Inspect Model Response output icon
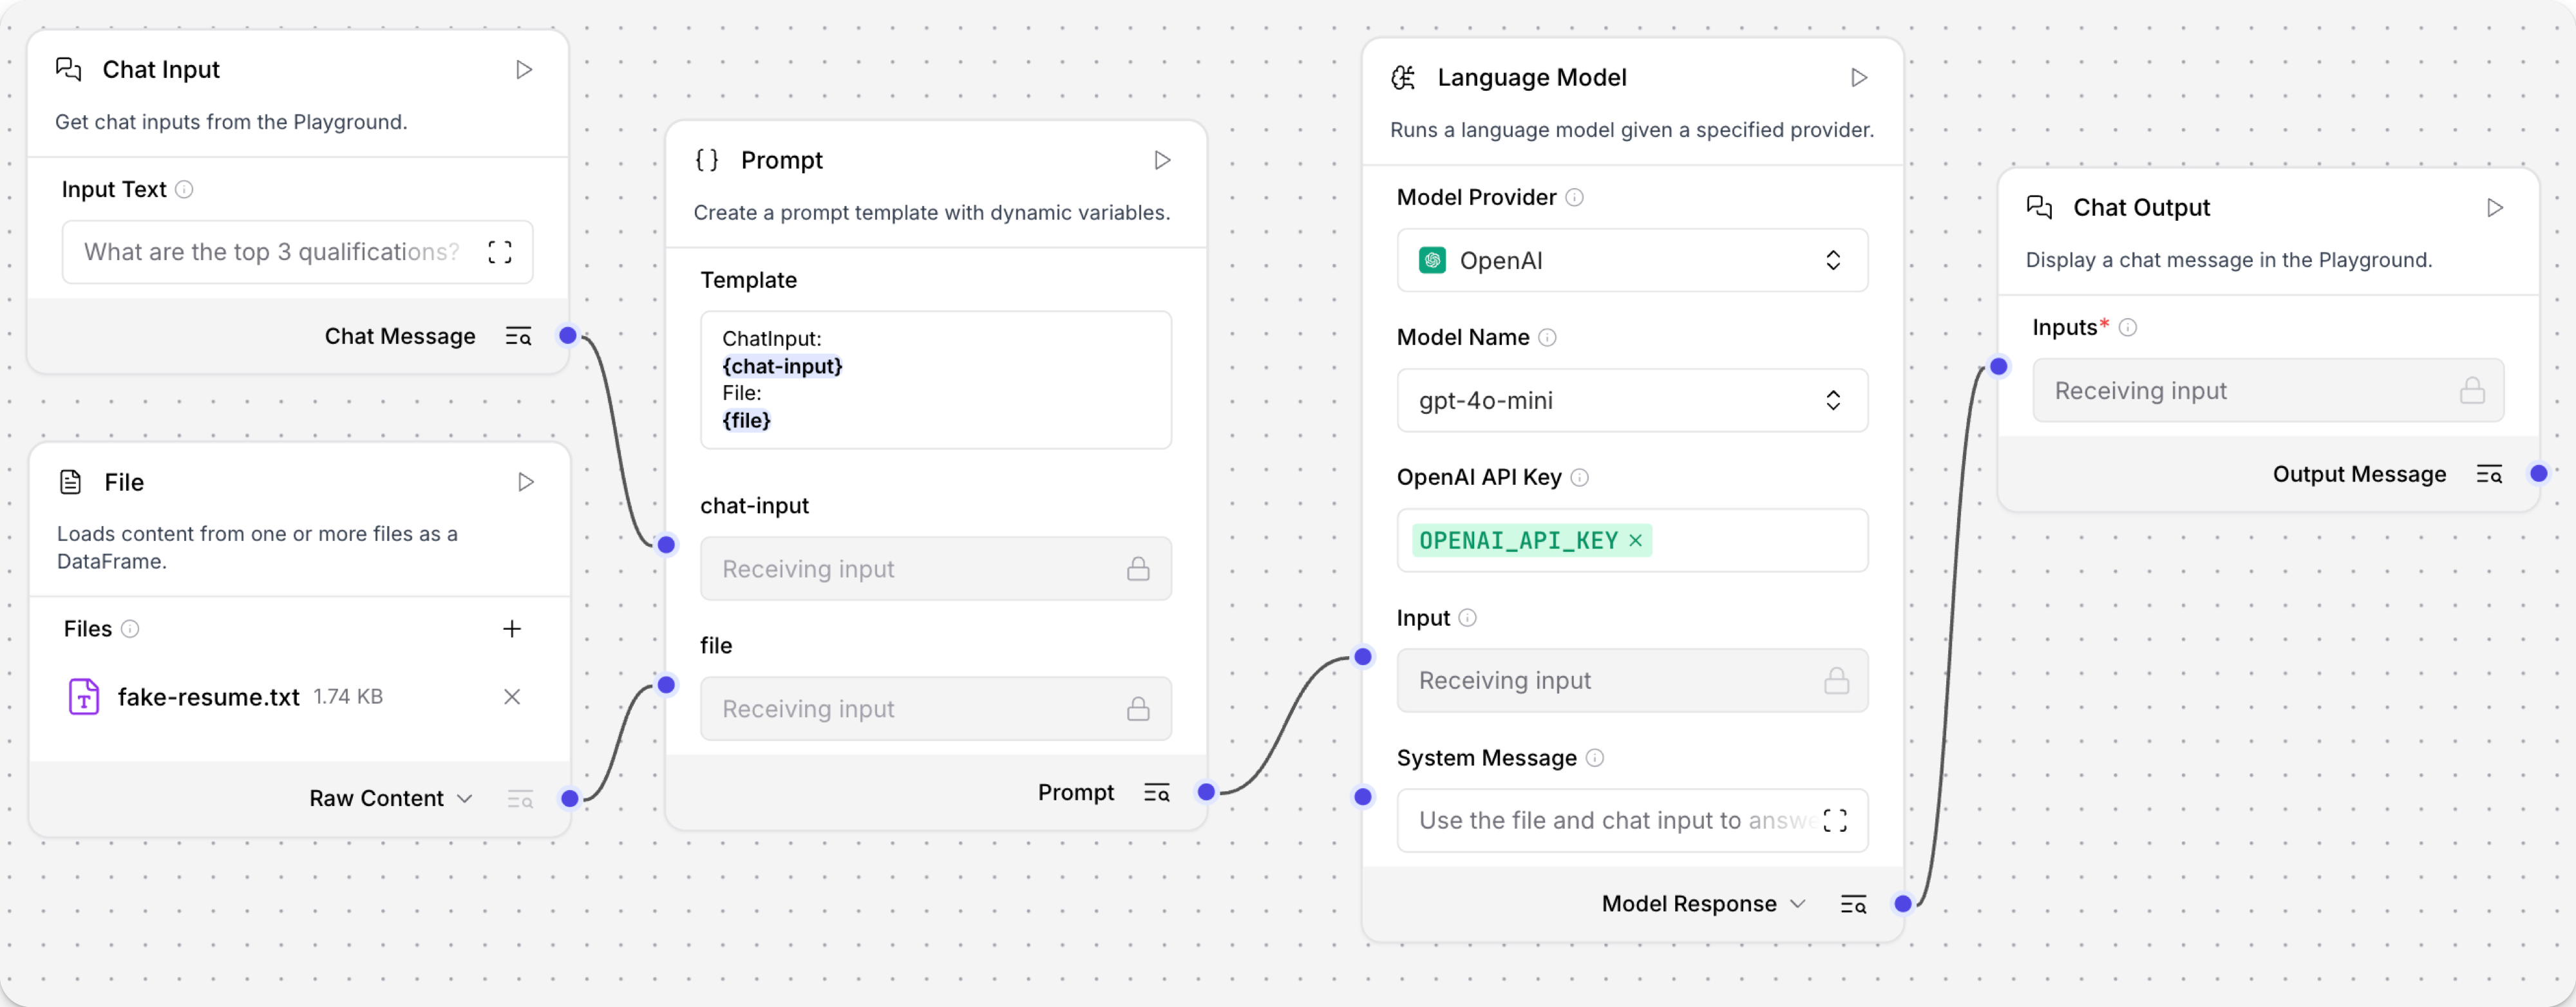Image resolution: width=2576 pixels, height=1007 pixels. click(x=1853, y=904)
